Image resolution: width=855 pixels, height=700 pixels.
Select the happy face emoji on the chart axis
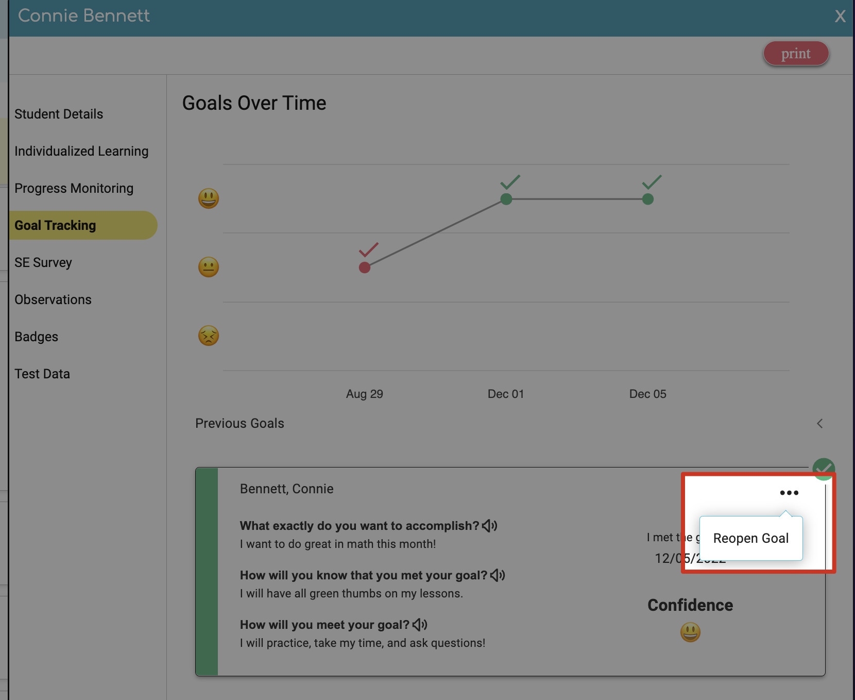208,198
